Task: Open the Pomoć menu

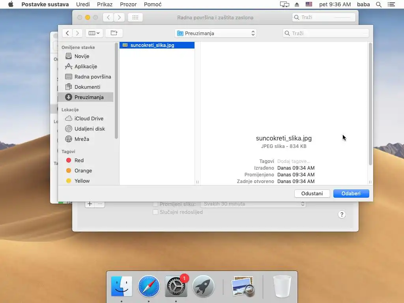Action: [x=153, y=4]
